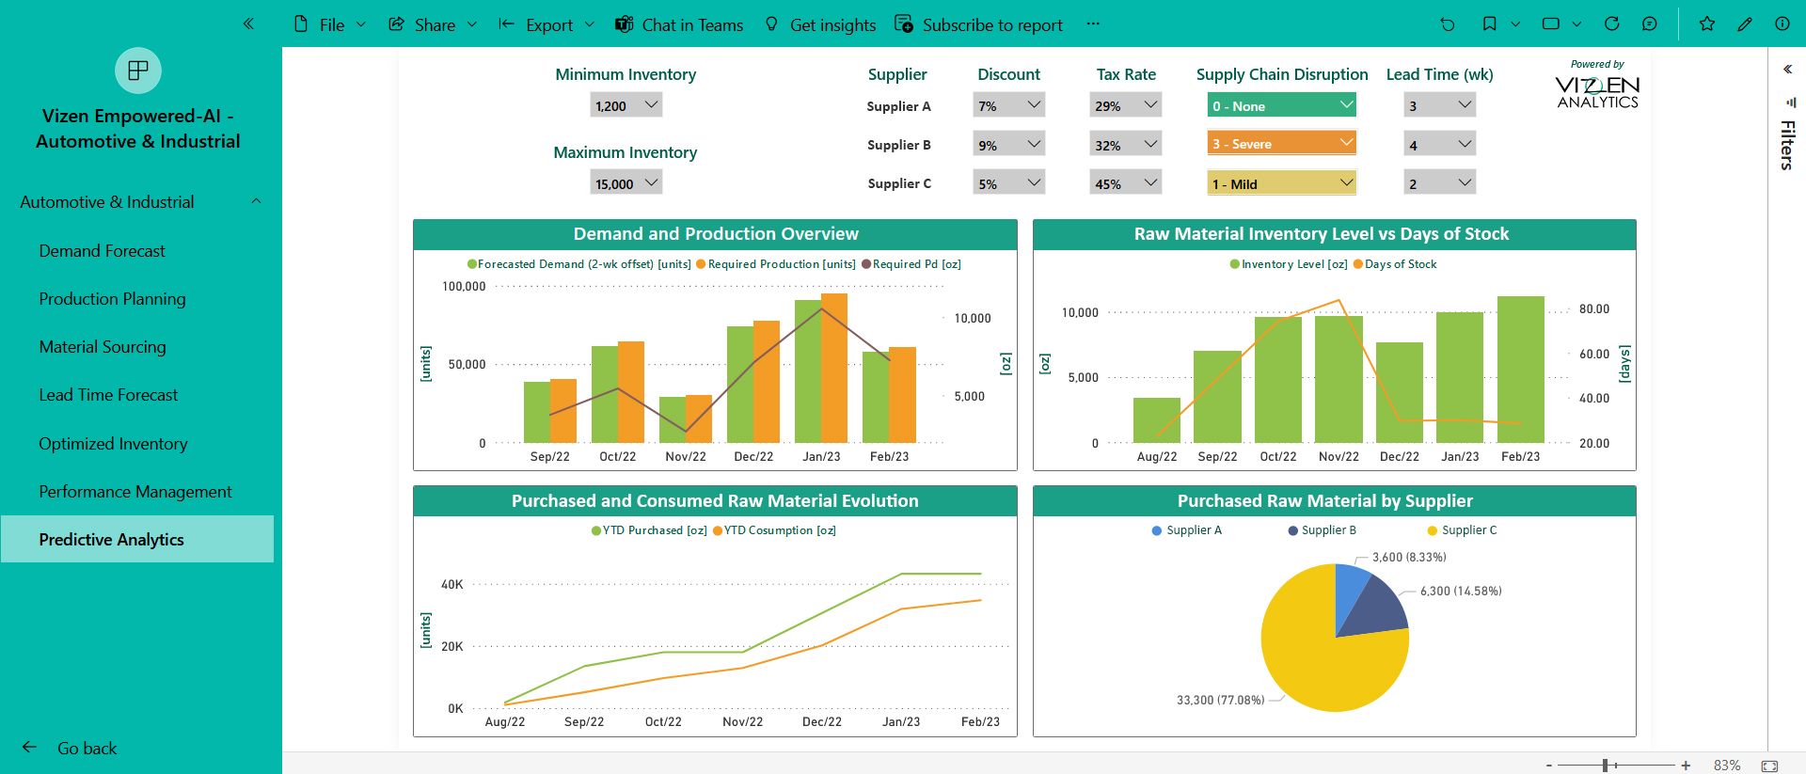The image size is (1806, 774).
Task: Click the Go back link
Action: pyautogui.click(x=87, y=749)
